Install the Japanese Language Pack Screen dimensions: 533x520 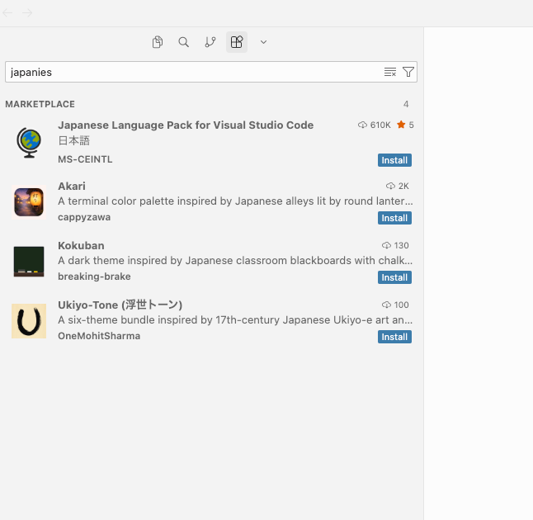coord(394,160)
